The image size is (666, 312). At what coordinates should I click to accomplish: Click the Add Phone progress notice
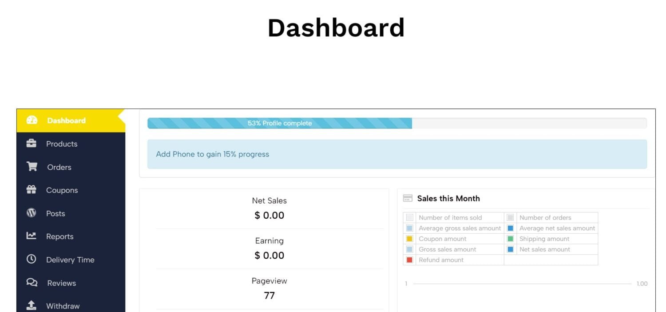point(212,154)
